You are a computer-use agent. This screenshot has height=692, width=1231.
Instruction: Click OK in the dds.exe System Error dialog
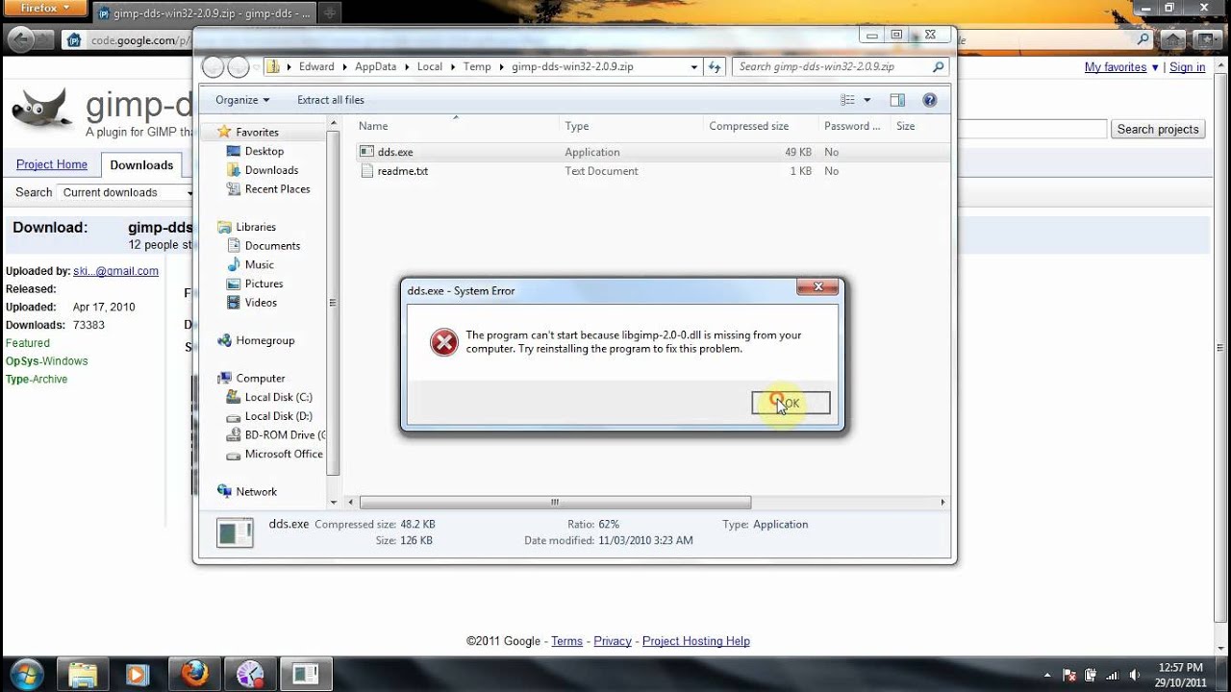(791, 403)
